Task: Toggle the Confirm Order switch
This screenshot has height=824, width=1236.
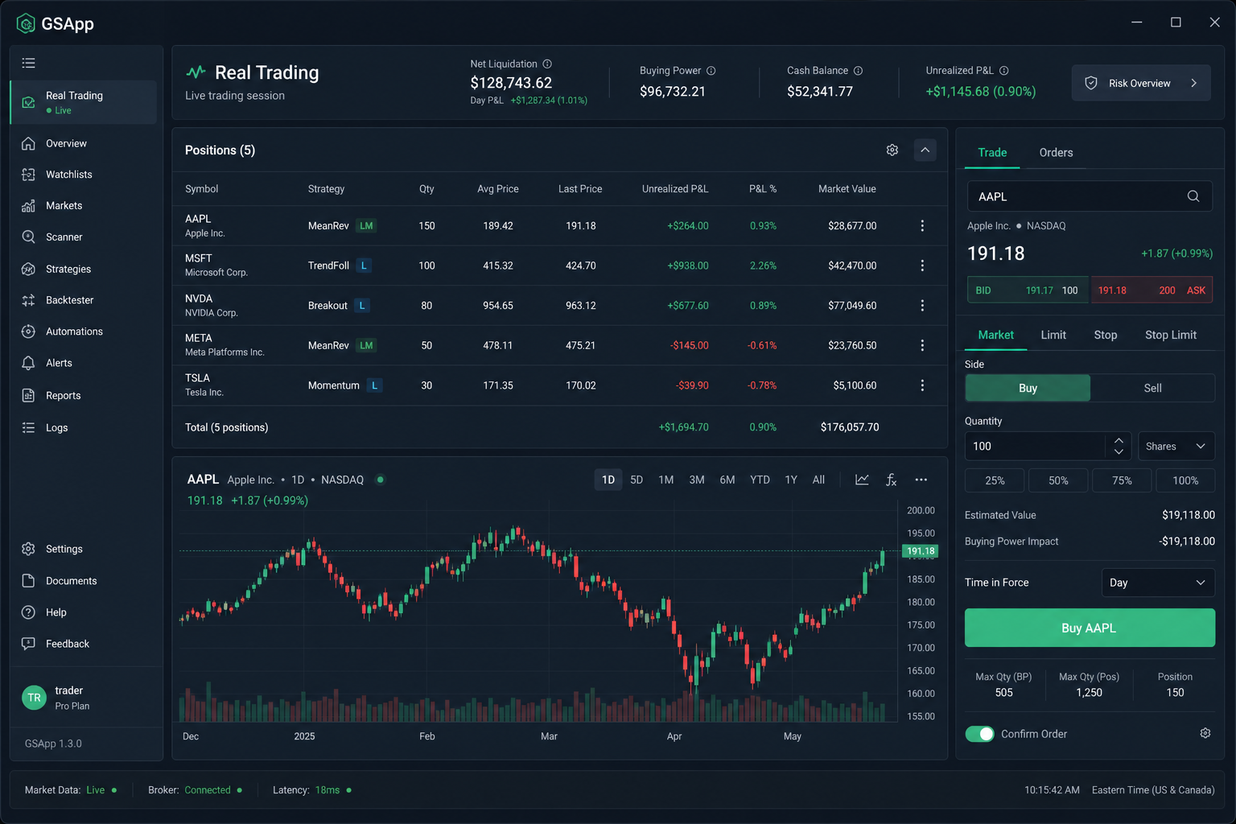Action: click(x=979, y=734)
